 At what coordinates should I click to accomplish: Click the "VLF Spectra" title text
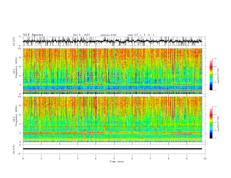tap(33, 35)
